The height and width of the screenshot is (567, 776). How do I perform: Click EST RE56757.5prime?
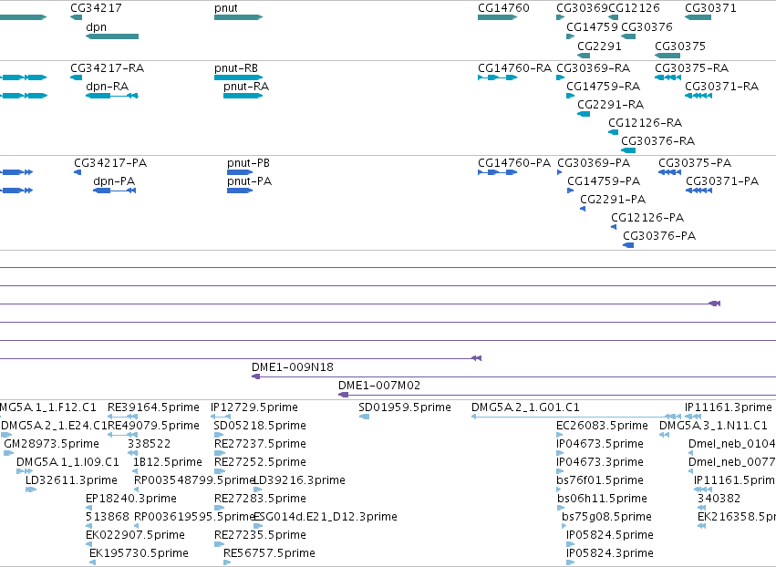269,553
